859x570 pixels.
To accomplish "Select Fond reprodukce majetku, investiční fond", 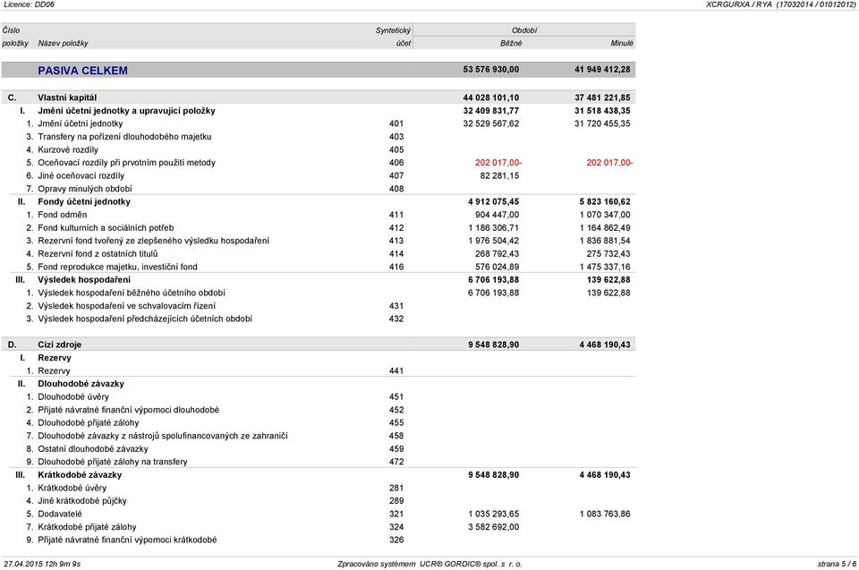I will coord(117,267).
